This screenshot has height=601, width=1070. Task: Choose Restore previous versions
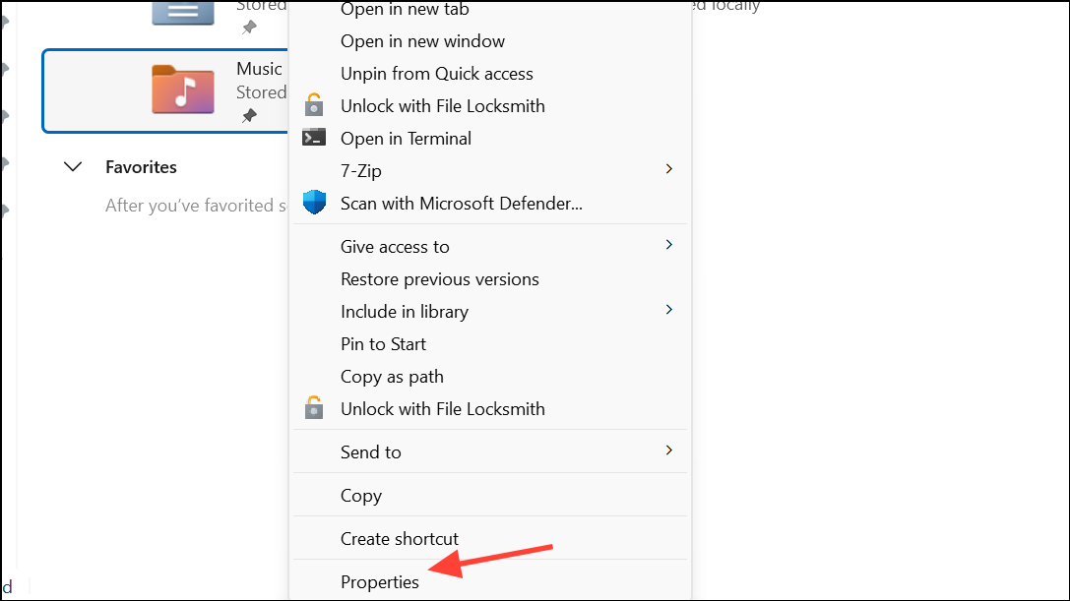click(439, 278)
